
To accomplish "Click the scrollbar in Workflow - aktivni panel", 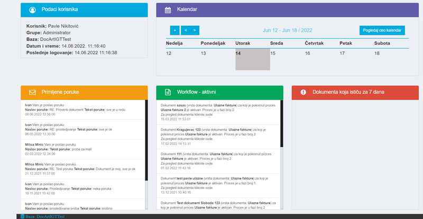I will coord(282,124).
